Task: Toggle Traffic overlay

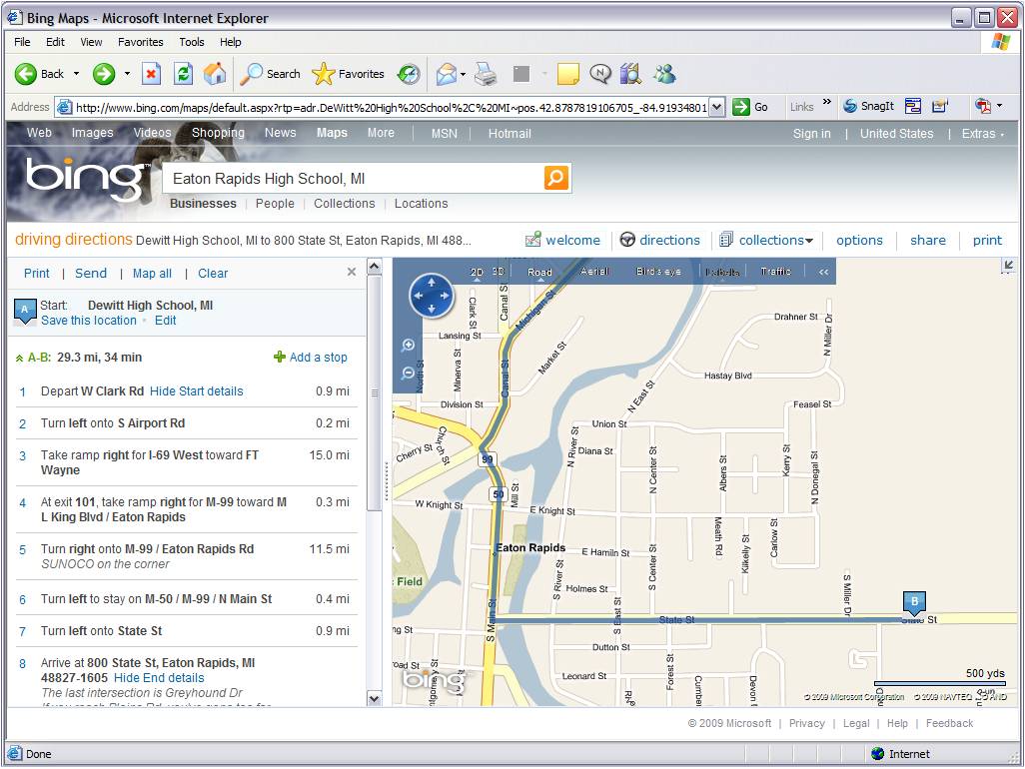Action: tap(775, 271)
